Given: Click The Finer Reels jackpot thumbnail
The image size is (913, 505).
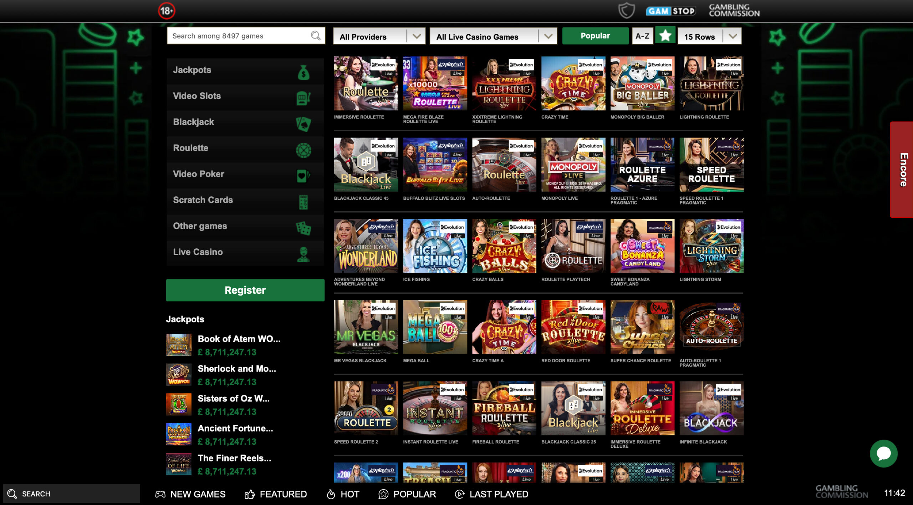Looking at the screenshot, I should [x=179, y=464].
